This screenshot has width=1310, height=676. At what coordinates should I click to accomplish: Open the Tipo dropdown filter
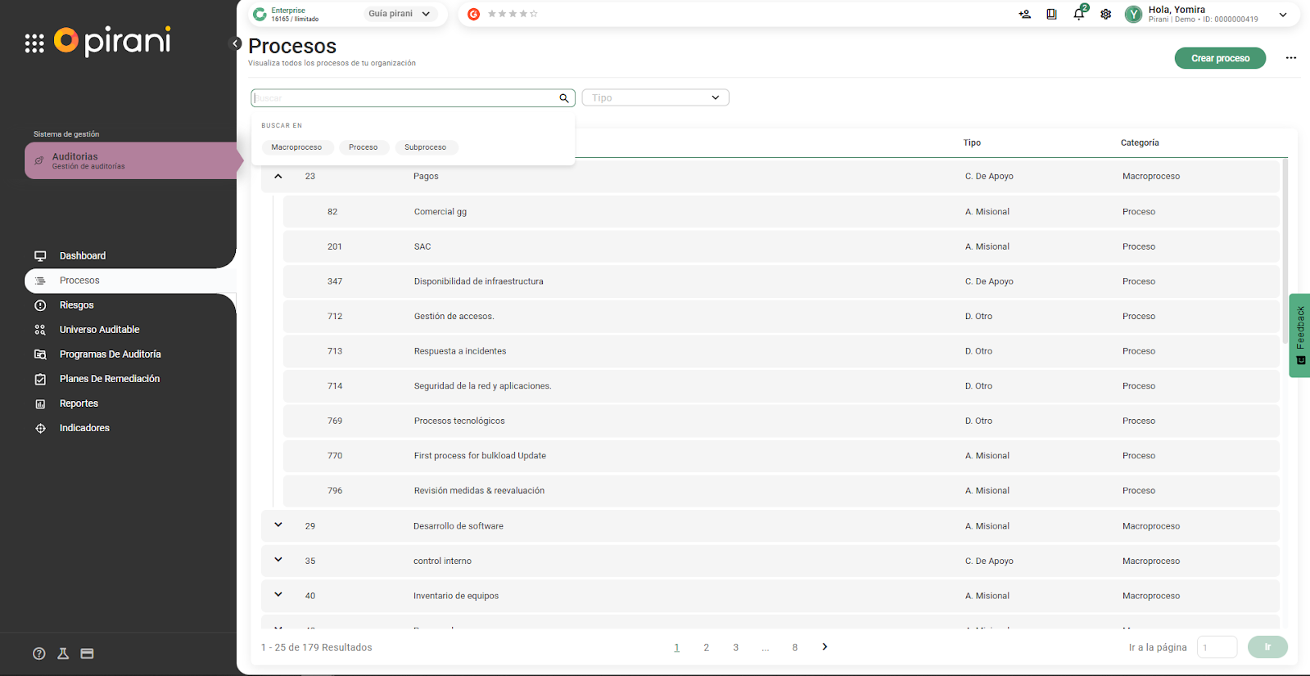pos(655,98)
